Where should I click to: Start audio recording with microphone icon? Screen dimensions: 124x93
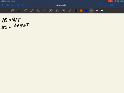[23, 5]
